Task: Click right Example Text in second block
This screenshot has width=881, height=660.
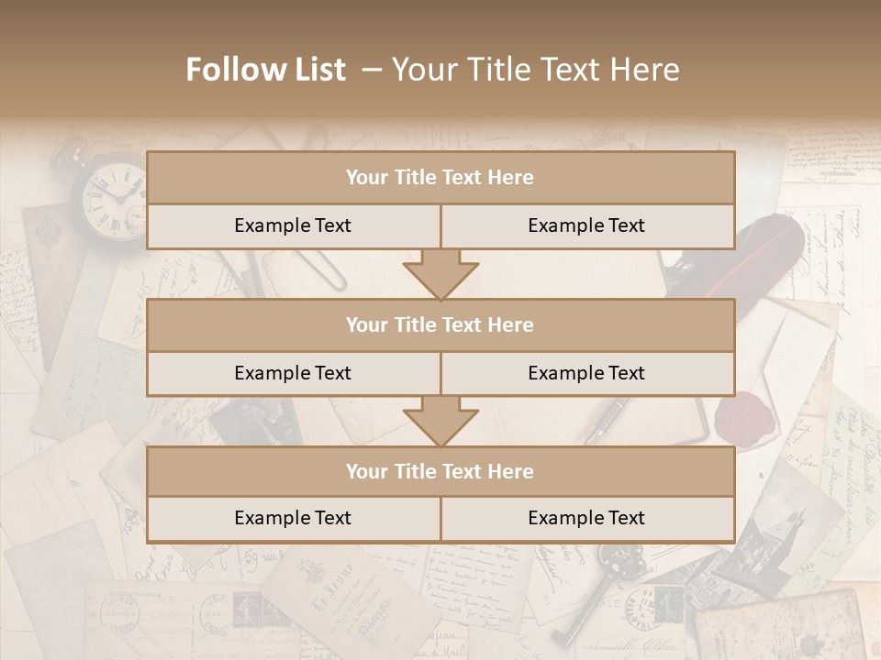Action: pos(586,373)
